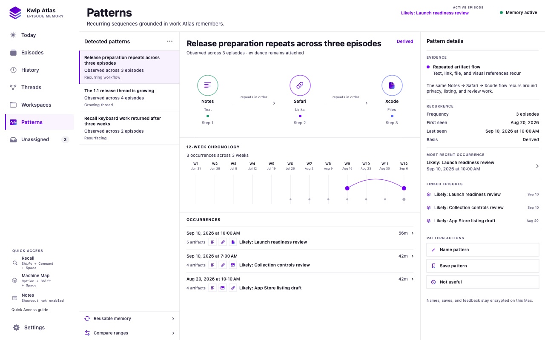Click the Notes quick access icon
Image resolution: width=545 pixels, height=340 pixels.
[x=15, y=298]
